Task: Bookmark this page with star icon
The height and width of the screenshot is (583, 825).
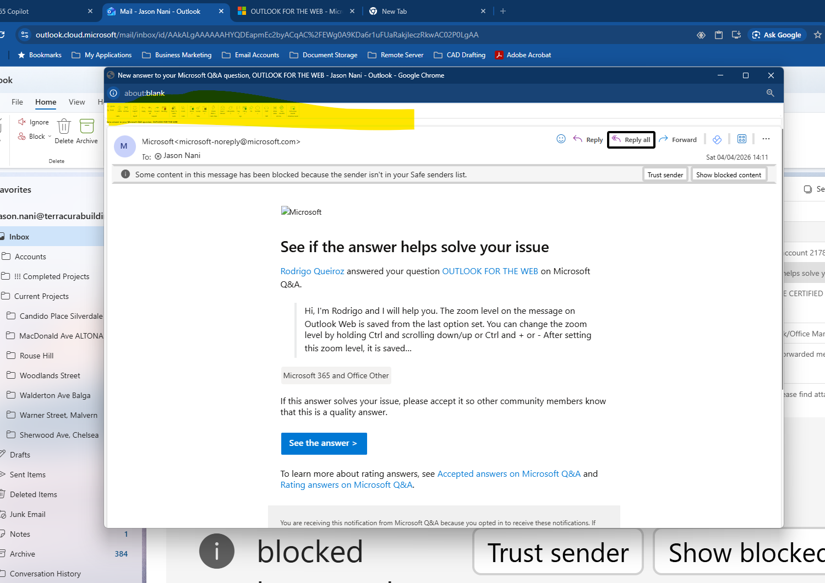Action: coord(817,35)
